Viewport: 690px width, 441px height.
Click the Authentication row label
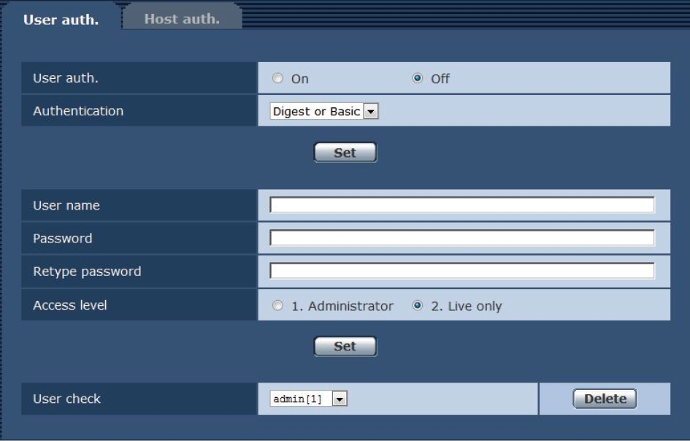(78, 111)
